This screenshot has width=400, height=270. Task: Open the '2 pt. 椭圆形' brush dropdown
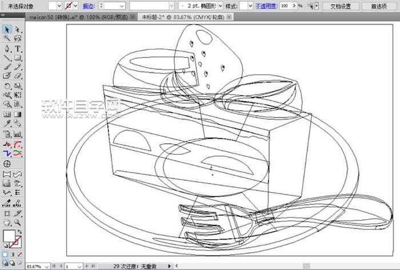coord(220,6)
